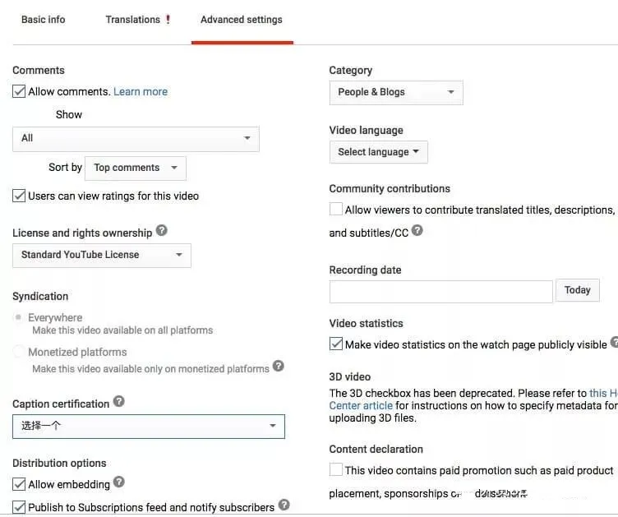Open the People & Blogs category dropdown

[395, 92]
